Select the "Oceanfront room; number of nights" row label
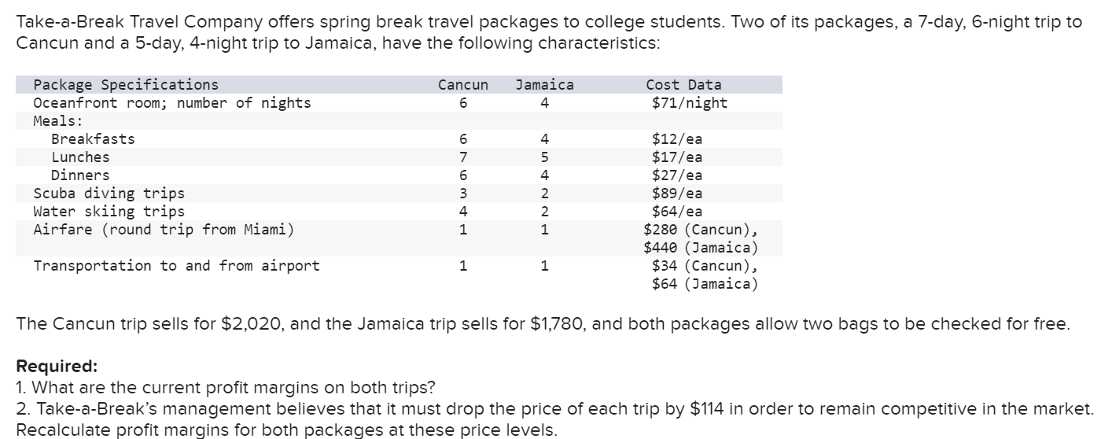This screenshot has width=1101, height=439. (x=171, y=103)
